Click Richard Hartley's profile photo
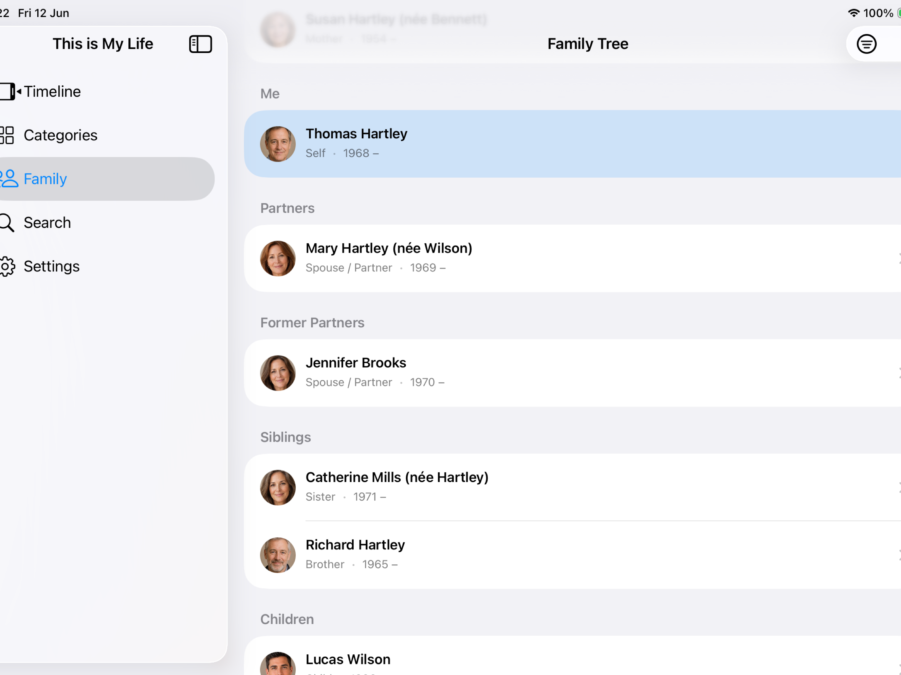Image resolution: width=901 pixels, height=675 pixels. [x=278, y=555]
